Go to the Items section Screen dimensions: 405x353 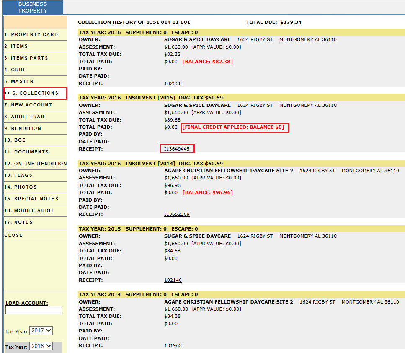tap(35, 46)
